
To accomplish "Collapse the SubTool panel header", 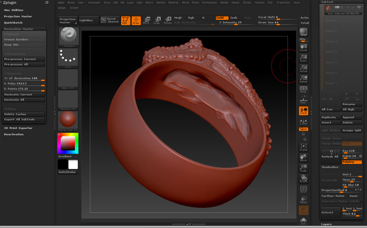I will [x=327, y=2].
